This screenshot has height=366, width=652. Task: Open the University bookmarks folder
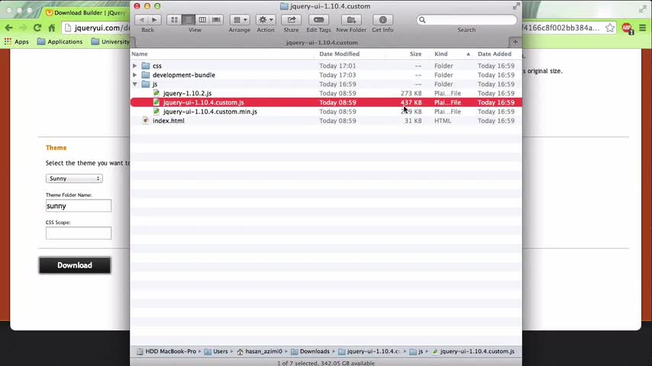(110, 41)
